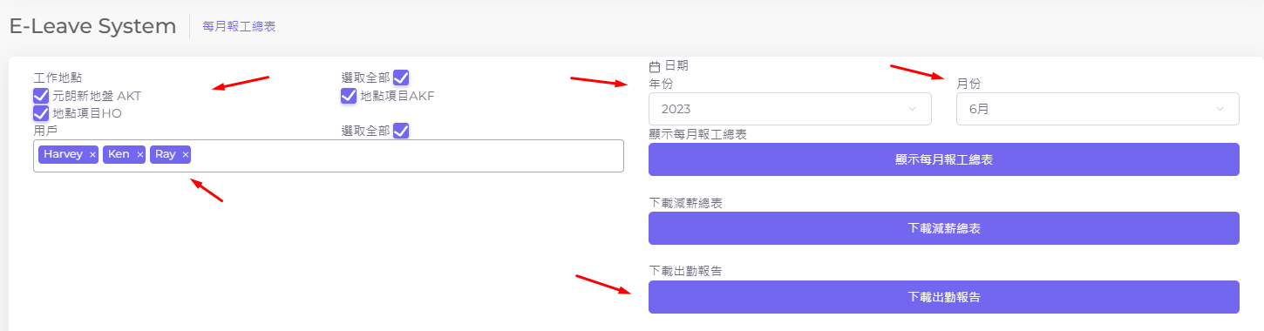Remove the Harvey user tag

[x=92, y=155]
